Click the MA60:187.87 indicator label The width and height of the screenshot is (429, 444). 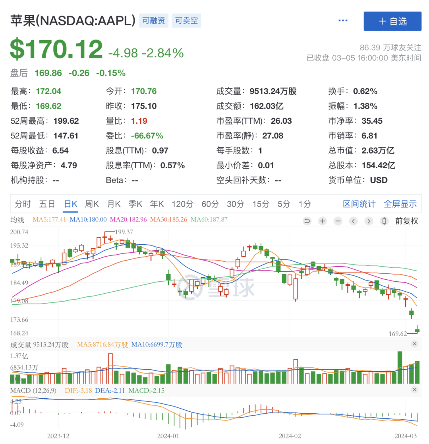tap(209, 220)
